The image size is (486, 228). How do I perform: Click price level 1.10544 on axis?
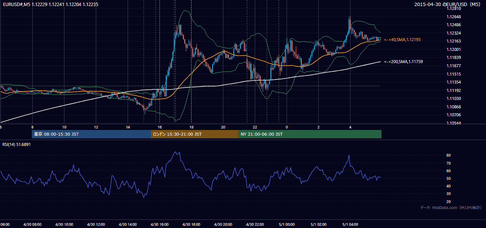click(x=454, y=123)
